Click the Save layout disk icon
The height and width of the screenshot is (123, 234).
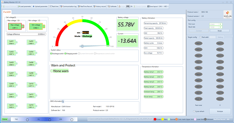click(148, 6)
